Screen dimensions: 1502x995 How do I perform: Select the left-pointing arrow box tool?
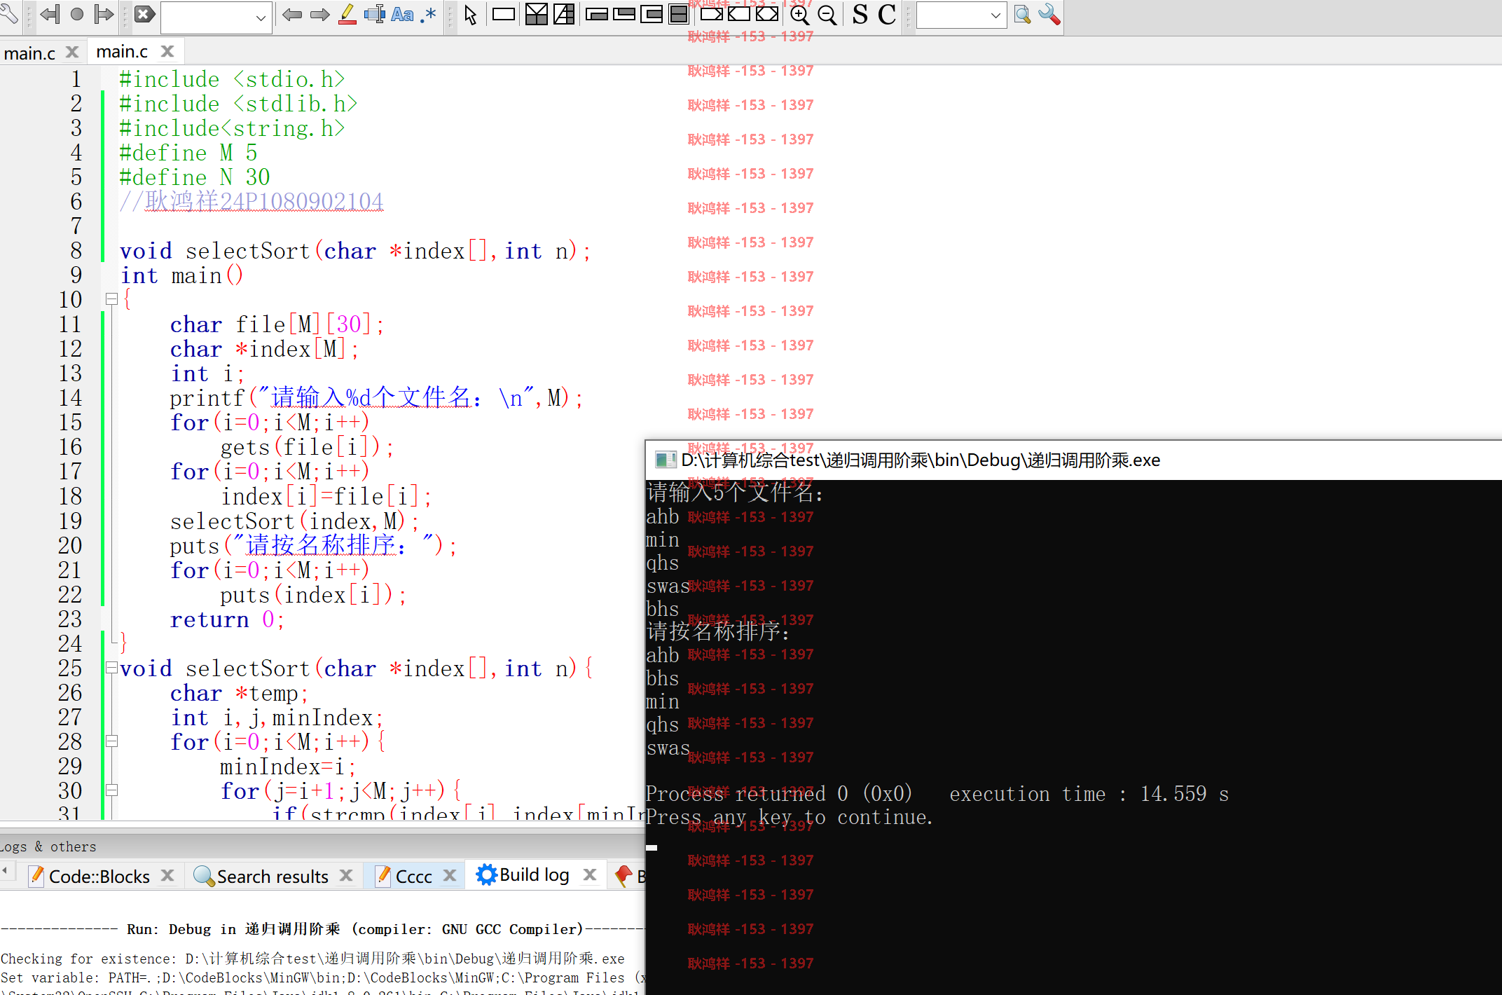739,14
